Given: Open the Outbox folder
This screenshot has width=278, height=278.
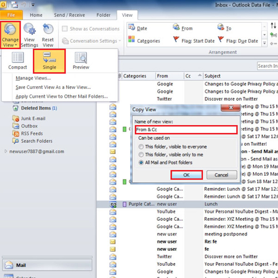Looking at the screenshot, I should (x=25, y=126).
